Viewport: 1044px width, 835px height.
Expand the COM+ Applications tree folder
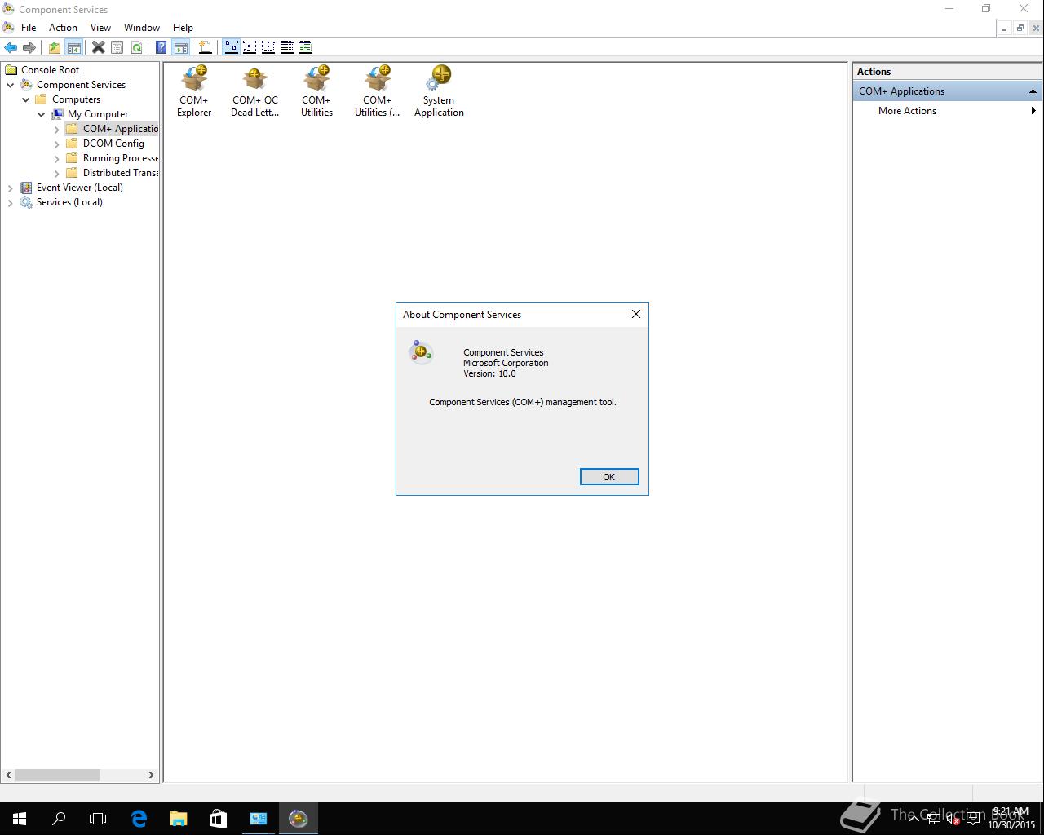(x=57, y=129)
